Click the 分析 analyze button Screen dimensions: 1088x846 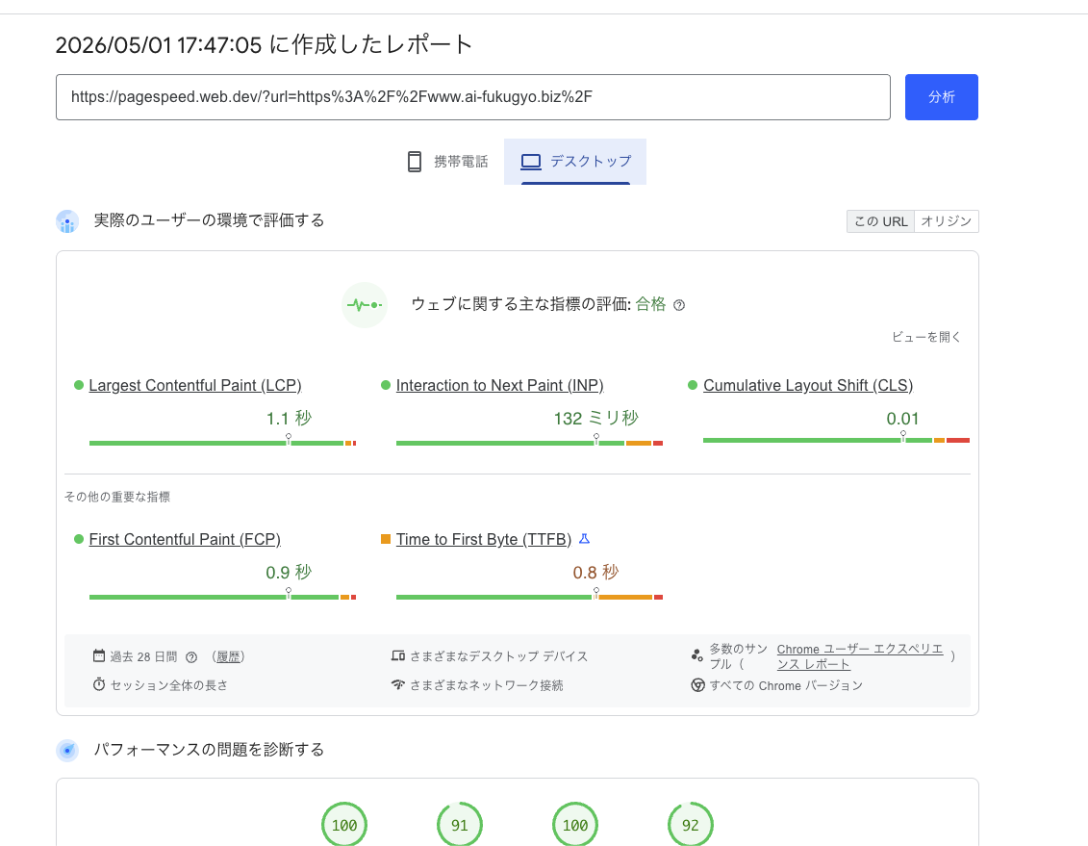coord(941,97)
